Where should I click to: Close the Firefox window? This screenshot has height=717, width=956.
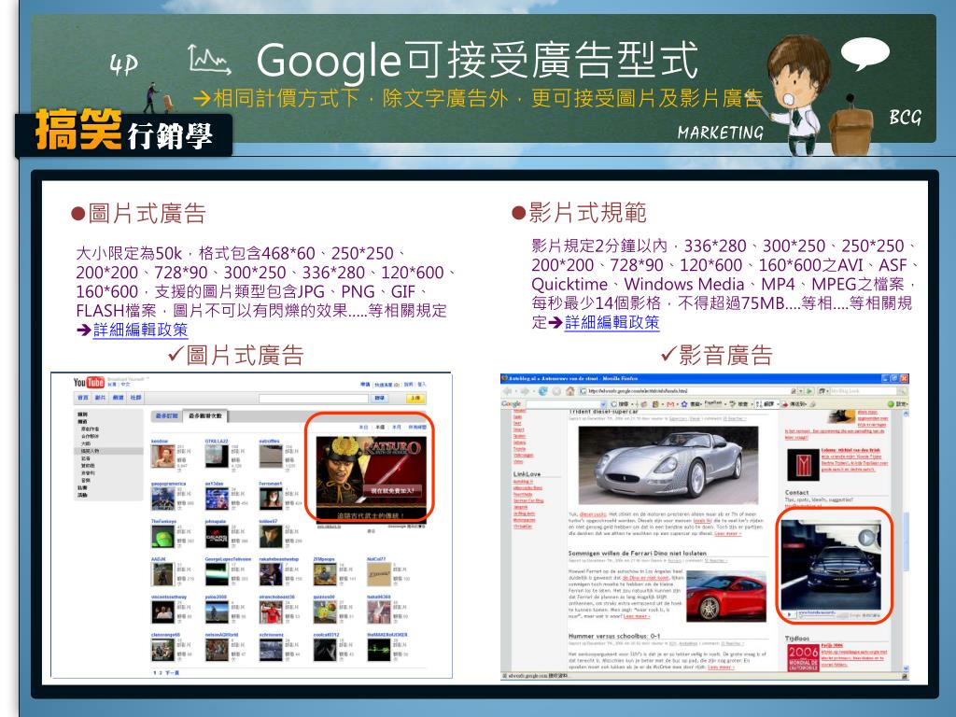(904, 379)
